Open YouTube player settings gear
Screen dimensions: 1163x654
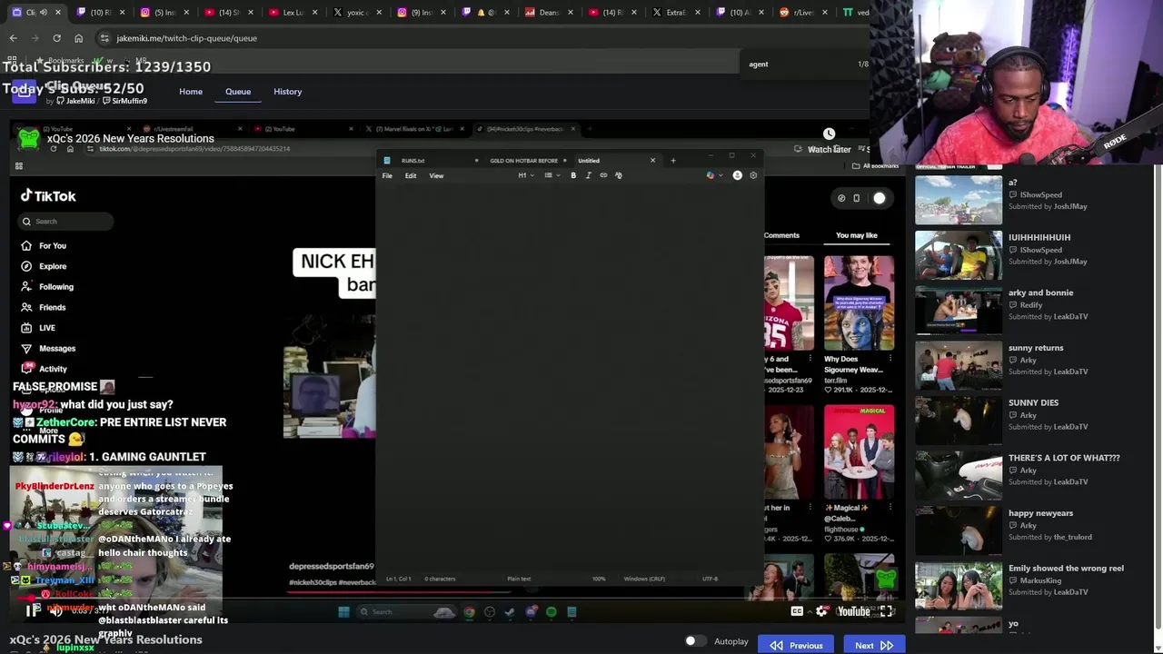point(821,611)
